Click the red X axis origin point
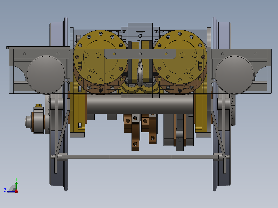Screen dimensions: 278x208 click(16, 192)
